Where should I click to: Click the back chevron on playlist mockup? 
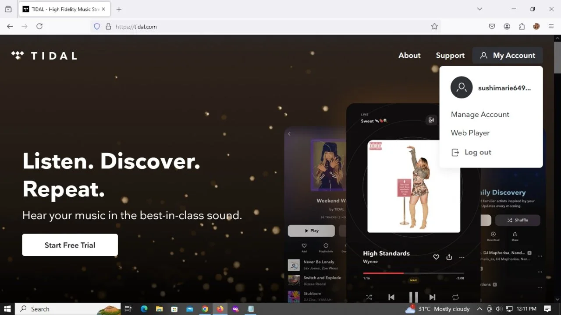click(x=289, y=134)
